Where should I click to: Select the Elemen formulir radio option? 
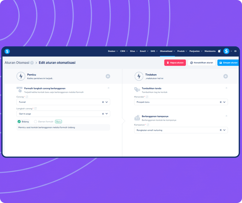tap(36, 122)
